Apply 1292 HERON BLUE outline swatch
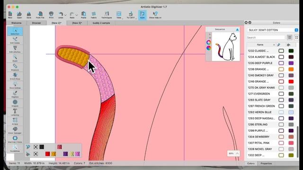303x170 pixels. [x=281, y=112]
